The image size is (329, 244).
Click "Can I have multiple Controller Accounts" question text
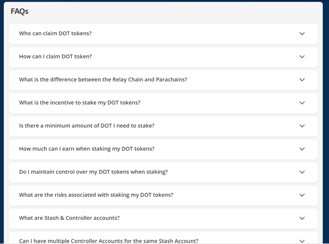109,241
